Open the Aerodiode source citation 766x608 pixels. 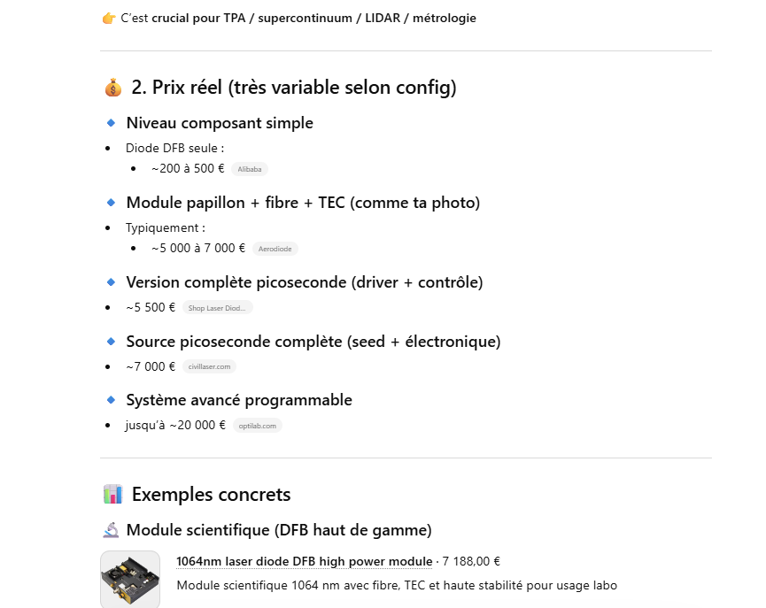[x=275, y=249]
